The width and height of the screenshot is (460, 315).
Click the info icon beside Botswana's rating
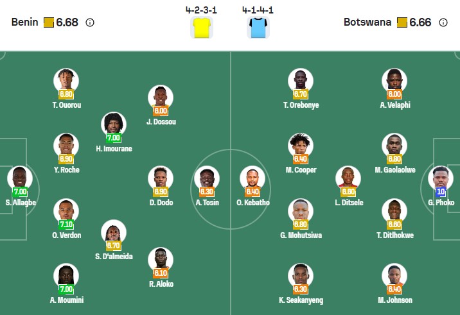coord(443,22)
